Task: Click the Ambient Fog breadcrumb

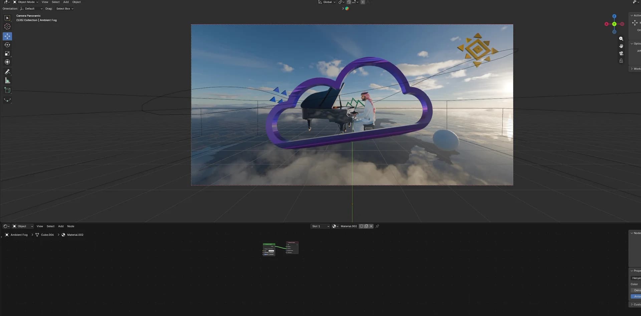Action: tap(16, 235)
